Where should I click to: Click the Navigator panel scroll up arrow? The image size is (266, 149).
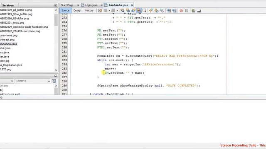coord(56,86)
